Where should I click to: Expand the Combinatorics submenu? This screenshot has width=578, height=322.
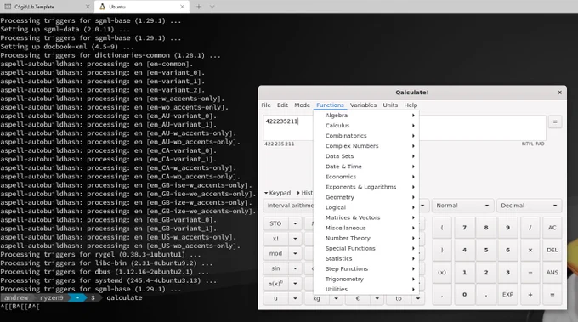(x=366, y=136)
